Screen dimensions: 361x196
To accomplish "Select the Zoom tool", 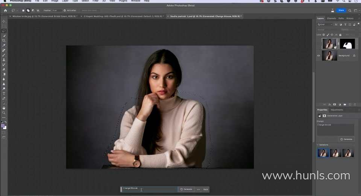I will (4, 113).
